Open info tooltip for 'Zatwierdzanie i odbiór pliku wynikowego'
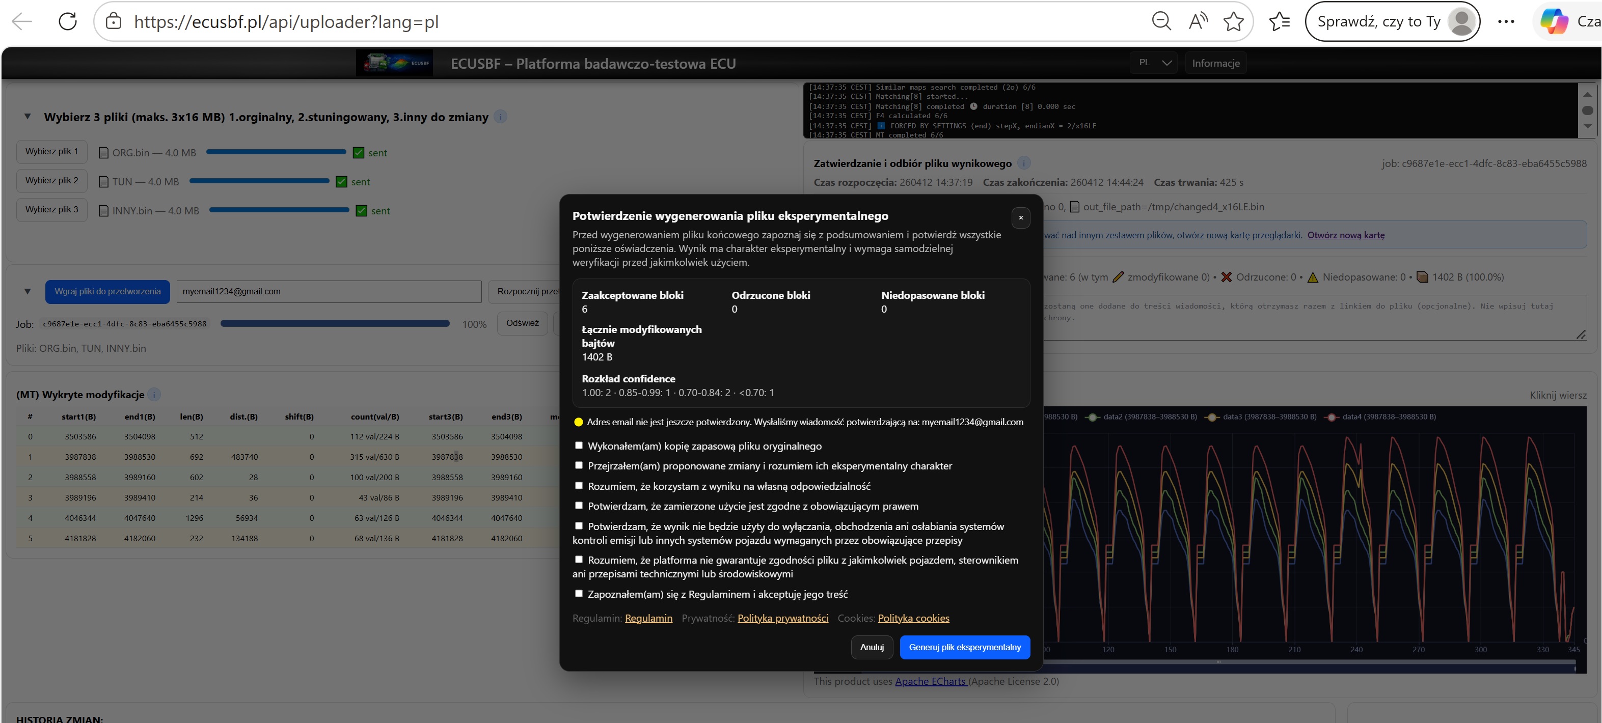Viewport: 1602px width, 723px height. pos(1024,163)
